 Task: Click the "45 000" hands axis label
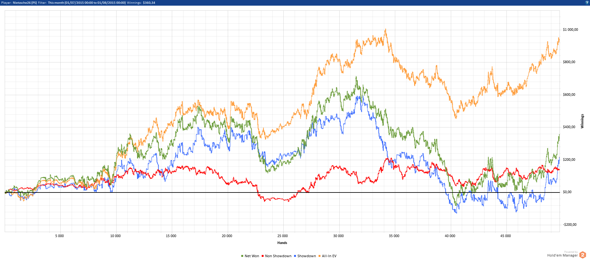tap(505, 236)
